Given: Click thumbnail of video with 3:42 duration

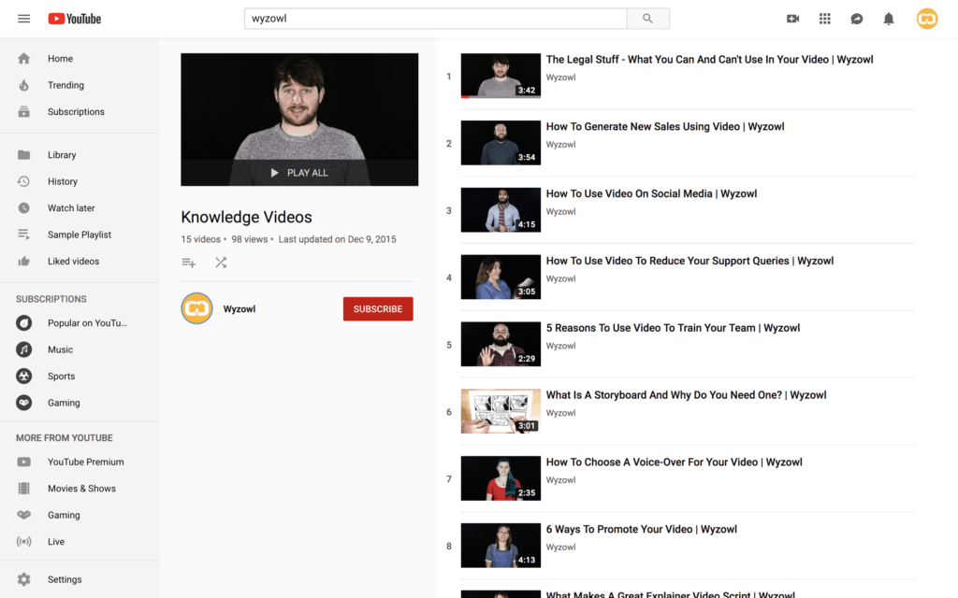Looking at the screenshot, I should click(x=501, y=76).
